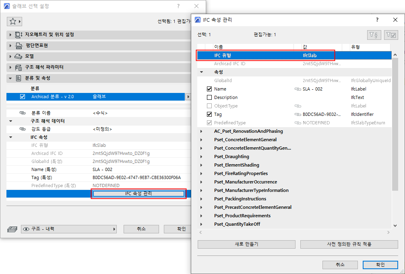Select Pset_ManufacturerOccurrence row
Screen dimensions: 405x274
point(294,182)
